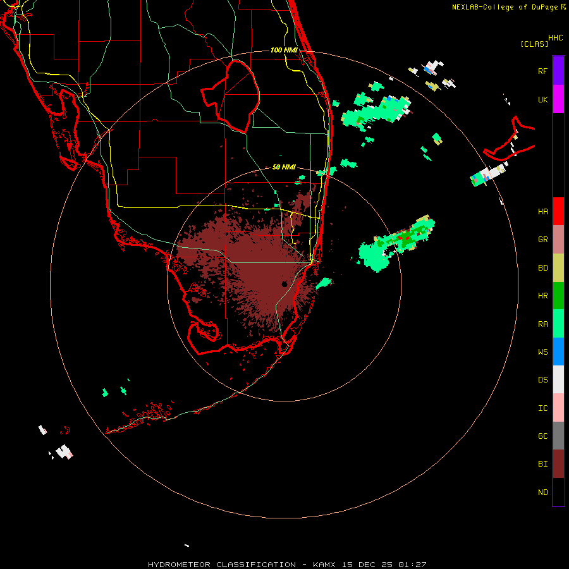This screenshot has width=569, height=569.
Task: Click the GR legend label
Action: [x=543, y=239]
